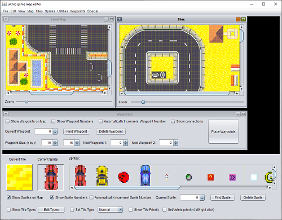Uncheck Show Sprite Numbers
The width and height of the screenshot is (282, 220).
click(x=52, y=197)
